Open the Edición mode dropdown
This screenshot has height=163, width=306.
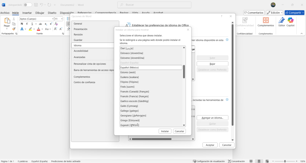coord(274,13)
